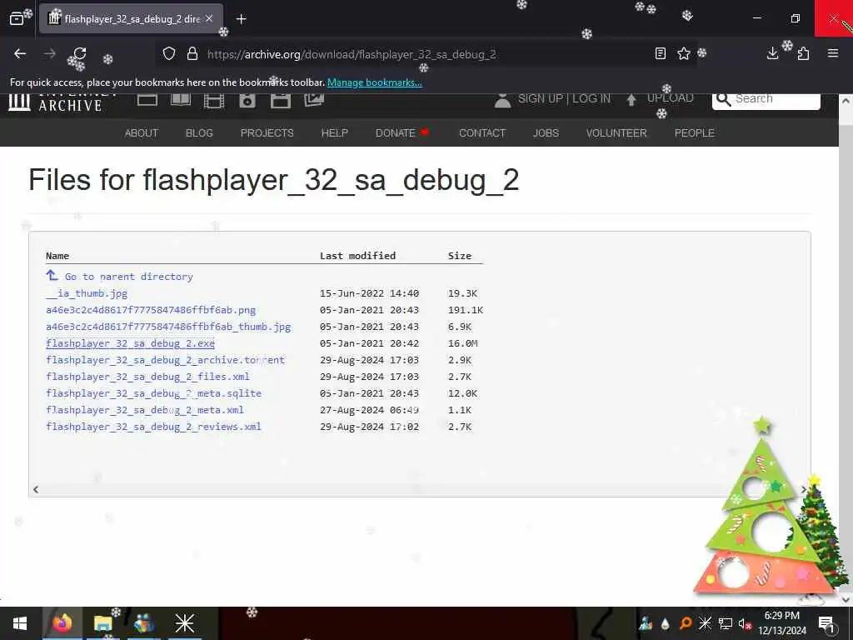Open the Donate menu item
853x640 pixels.
(402, 132)
